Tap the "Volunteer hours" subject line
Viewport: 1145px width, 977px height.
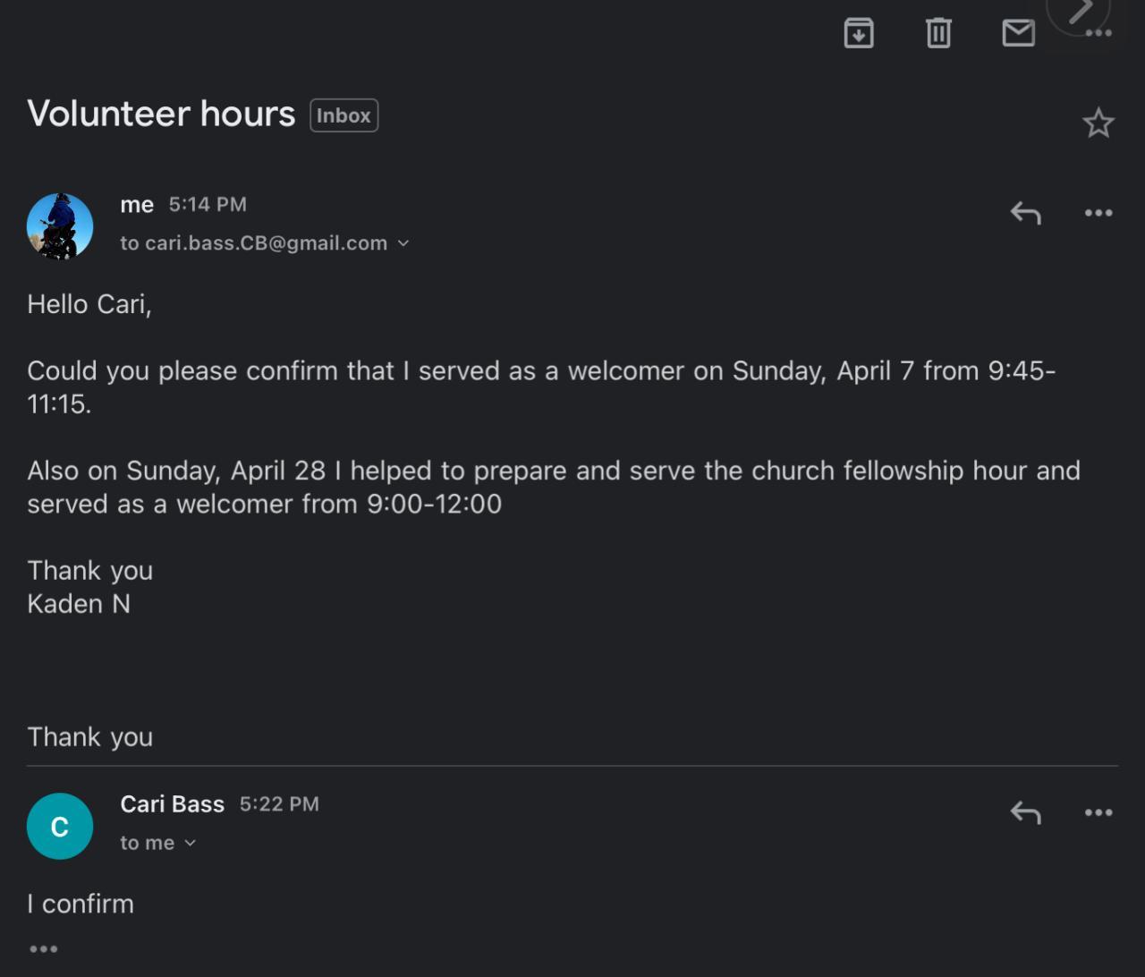[x=161, y=114]
